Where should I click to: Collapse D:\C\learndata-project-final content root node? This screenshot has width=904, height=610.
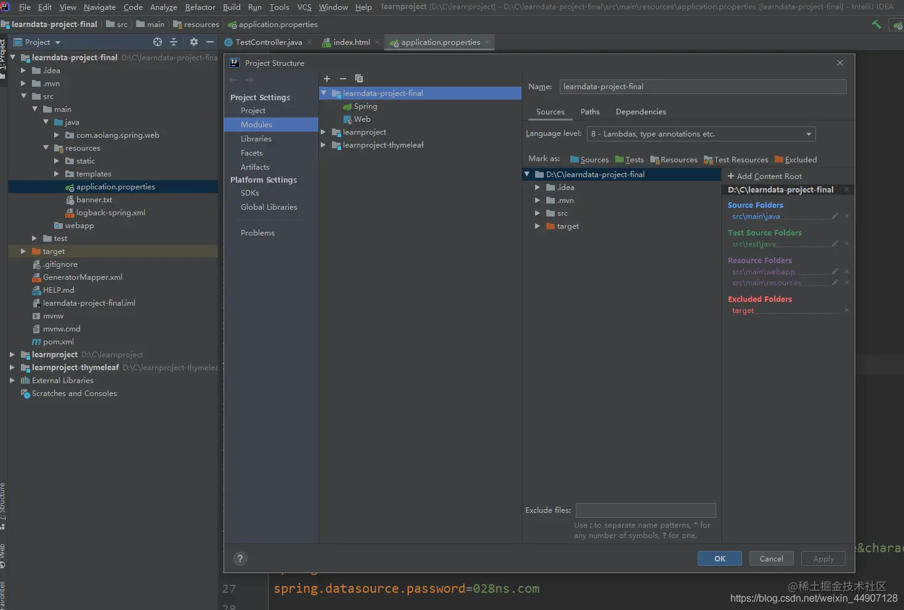[527, 174]
